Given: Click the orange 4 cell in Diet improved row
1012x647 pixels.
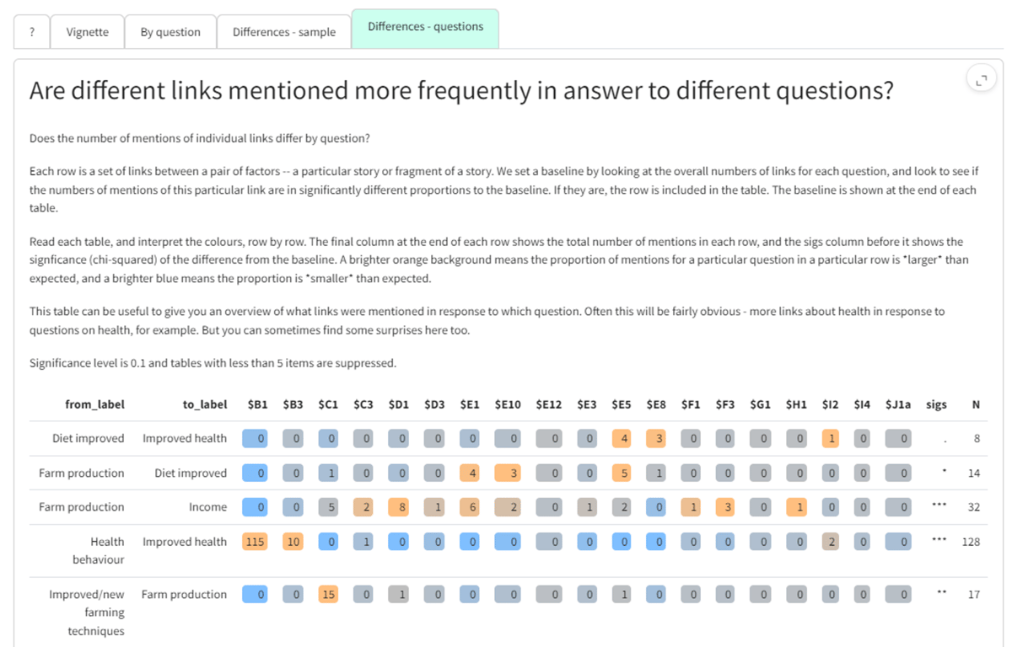Looking at the screenshot, I should (621, 438).
